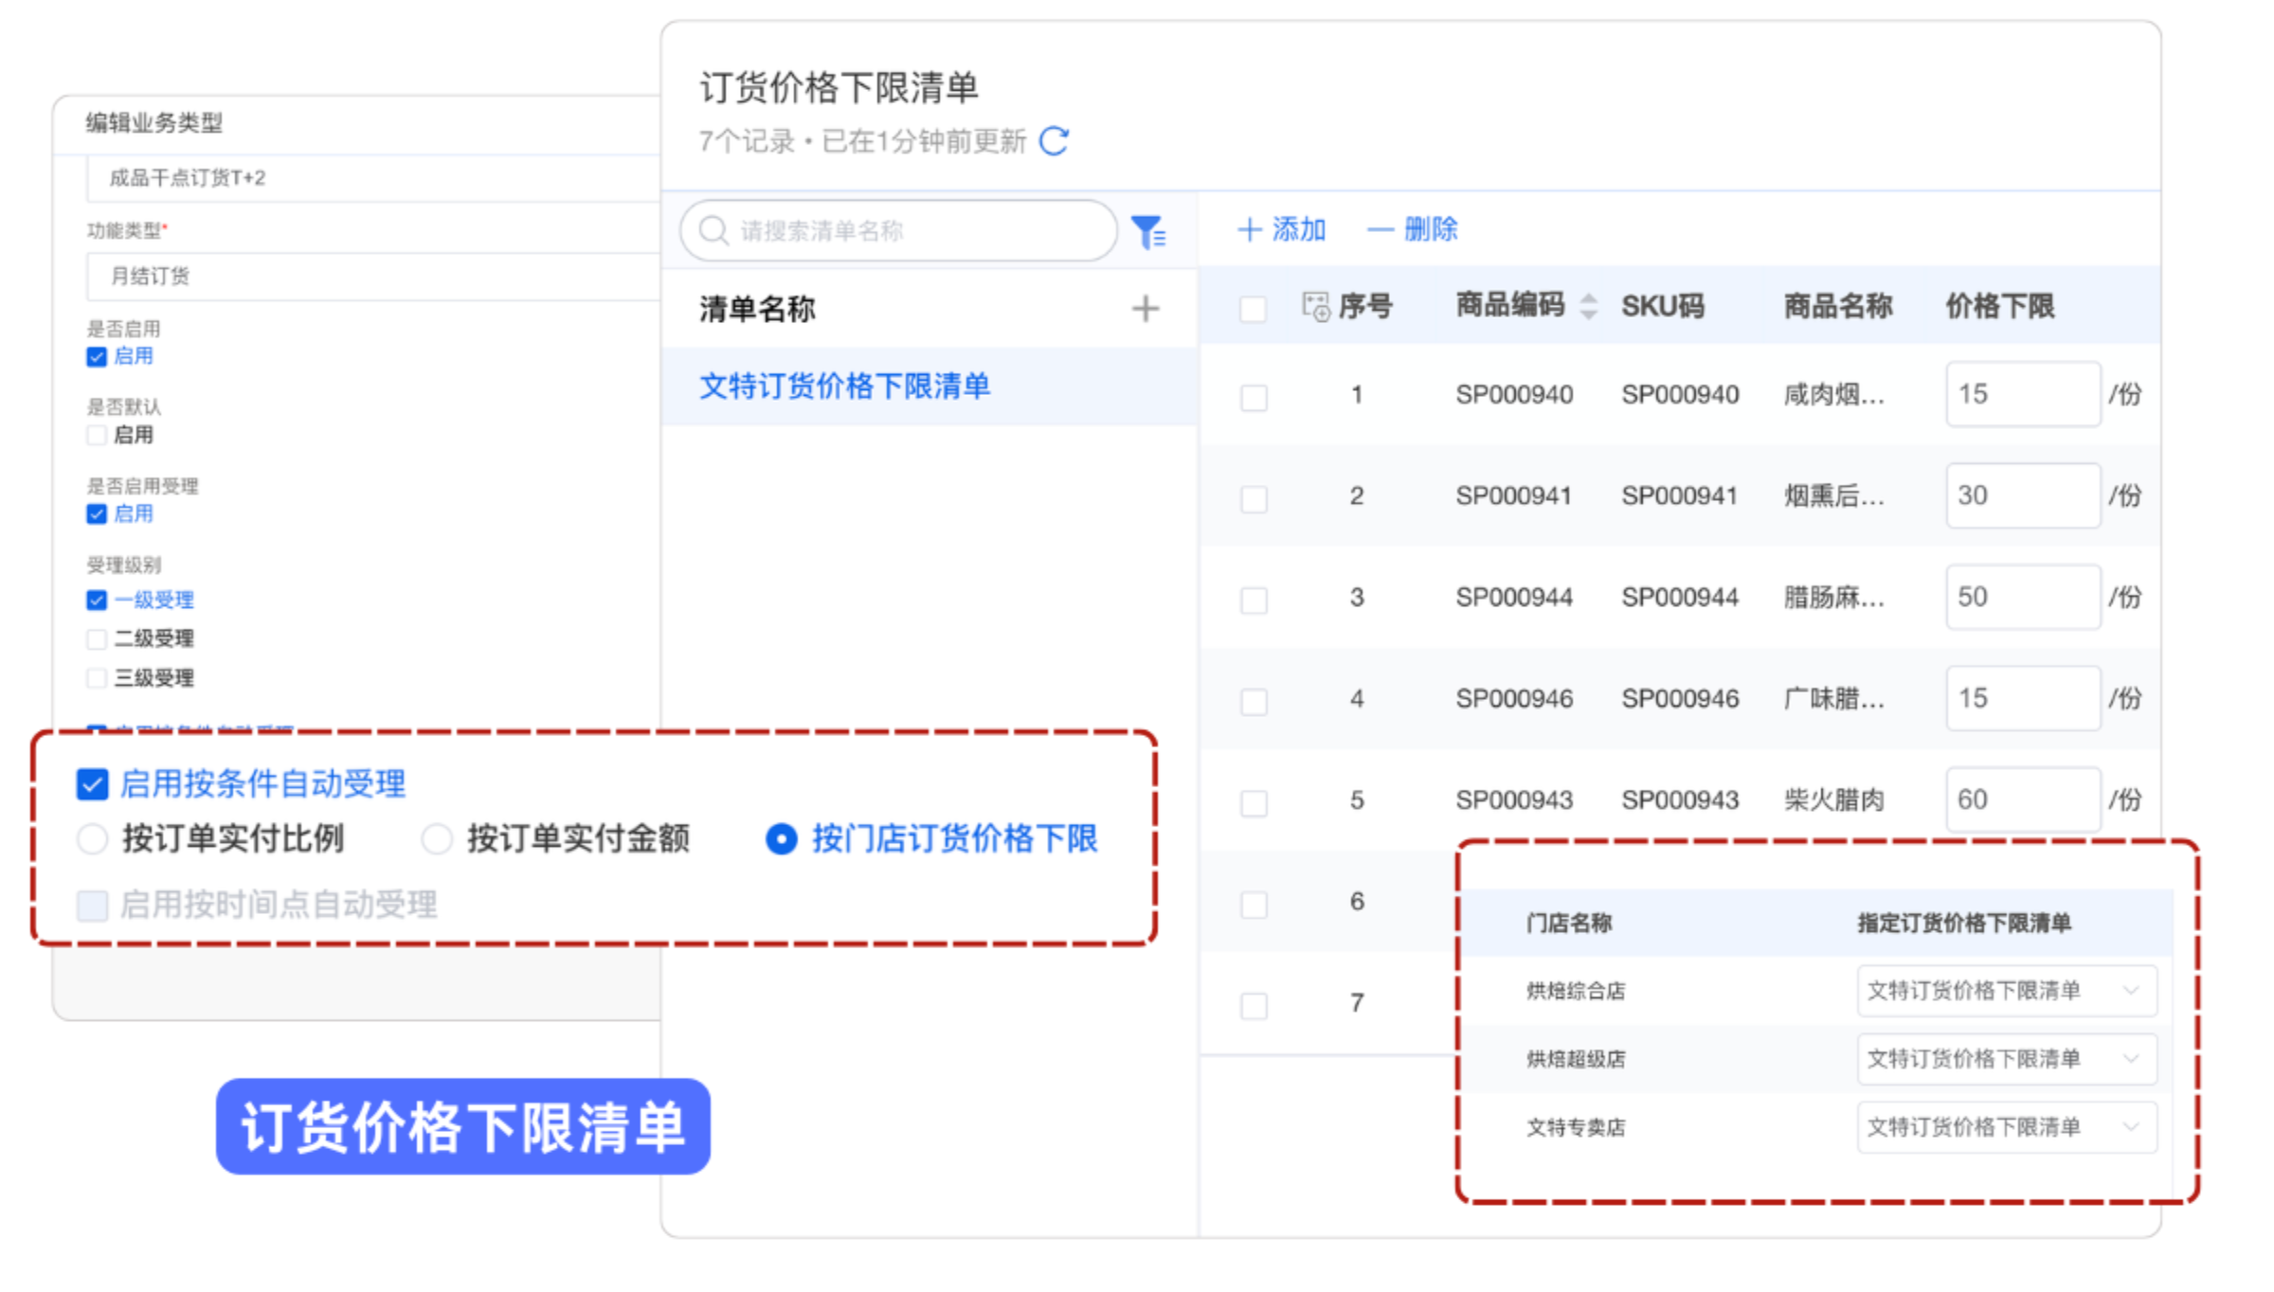
Task: Click the refresh icon beside update time
Action: [1054, 141]
